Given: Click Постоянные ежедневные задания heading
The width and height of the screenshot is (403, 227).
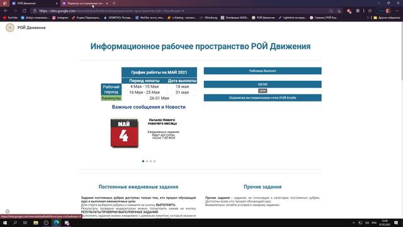Looking at the screenshot, I should pos(139,187).
